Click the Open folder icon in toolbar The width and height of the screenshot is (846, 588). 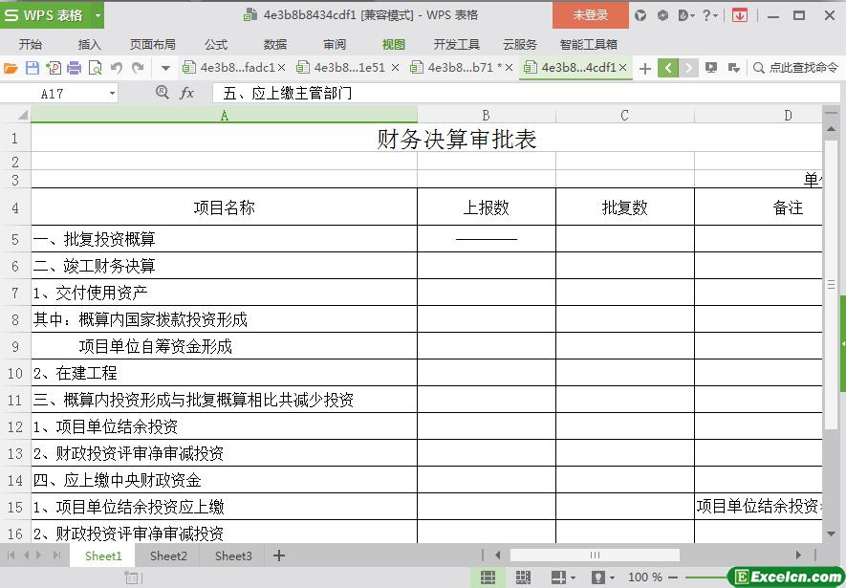(11, 68)
